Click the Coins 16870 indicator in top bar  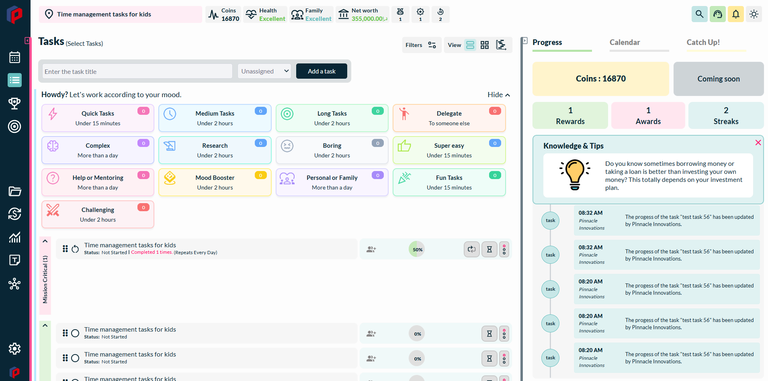point(223,14)
